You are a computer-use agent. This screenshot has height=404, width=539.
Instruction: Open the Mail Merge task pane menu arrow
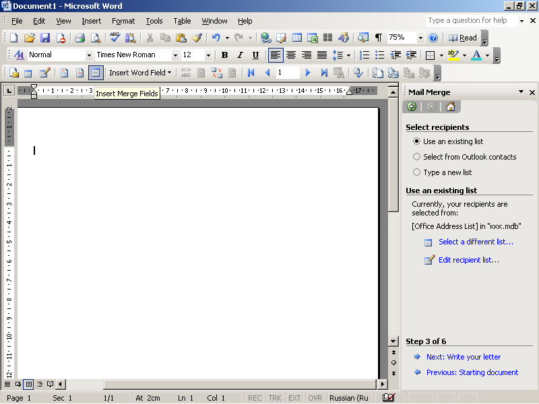pyautogui.click(x=521, y=92)
